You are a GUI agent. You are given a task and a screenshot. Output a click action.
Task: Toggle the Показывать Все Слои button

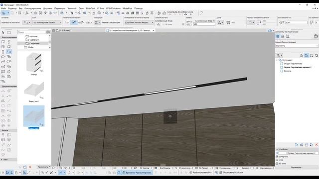point(231,173)
